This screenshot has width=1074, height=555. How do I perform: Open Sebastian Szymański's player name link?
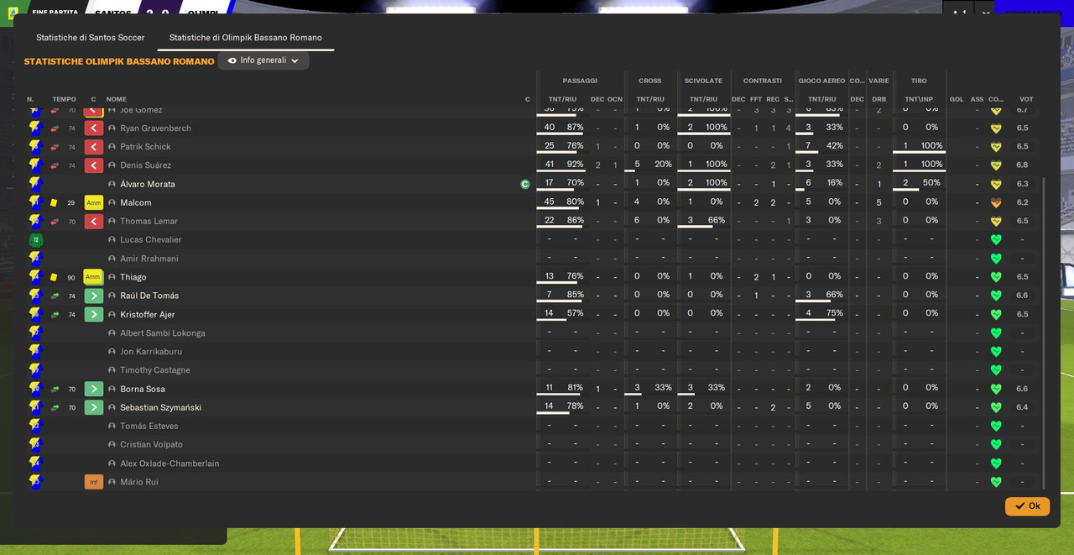pyautogui.click(x=160, y=407)
